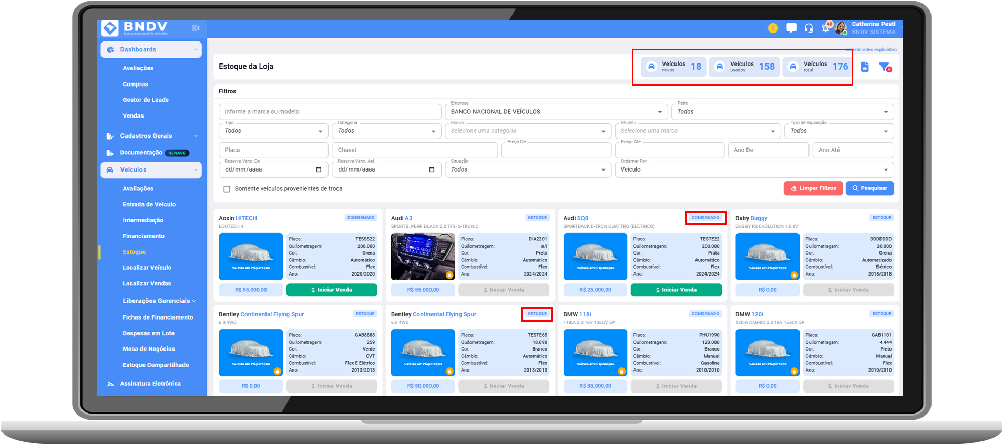Click the Dashboards pie chart icon
1003x445 pixels.
pos(110,50)
